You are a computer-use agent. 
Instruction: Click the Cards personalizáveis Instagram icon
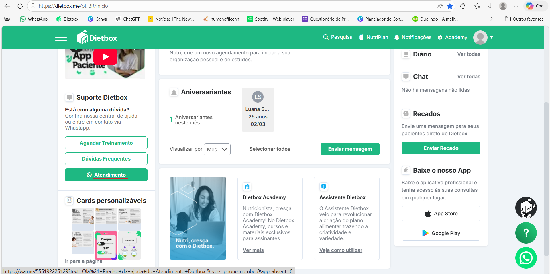tap(69, 200)
